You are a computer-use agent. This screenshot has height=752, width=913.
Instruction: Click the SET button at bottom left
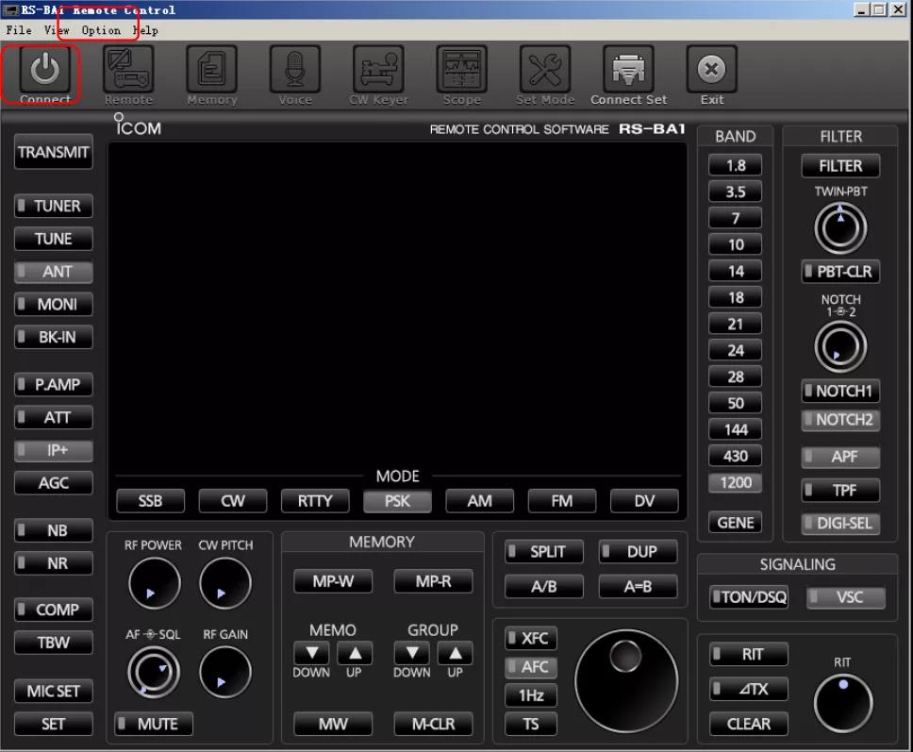[x=54, y=724]
